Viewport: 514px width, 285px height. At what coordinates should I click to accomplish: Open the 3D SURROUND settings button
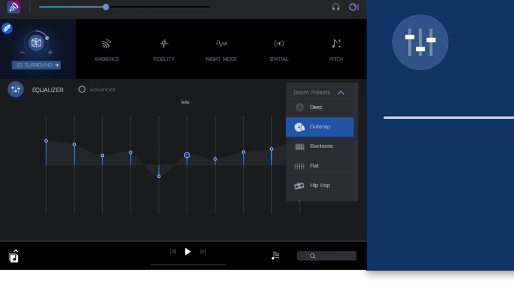37,65
